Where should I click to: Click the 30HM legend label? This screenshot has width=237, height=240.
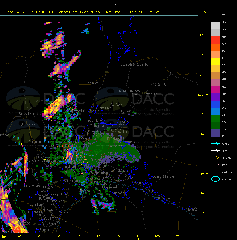click(x=226, y=150)
